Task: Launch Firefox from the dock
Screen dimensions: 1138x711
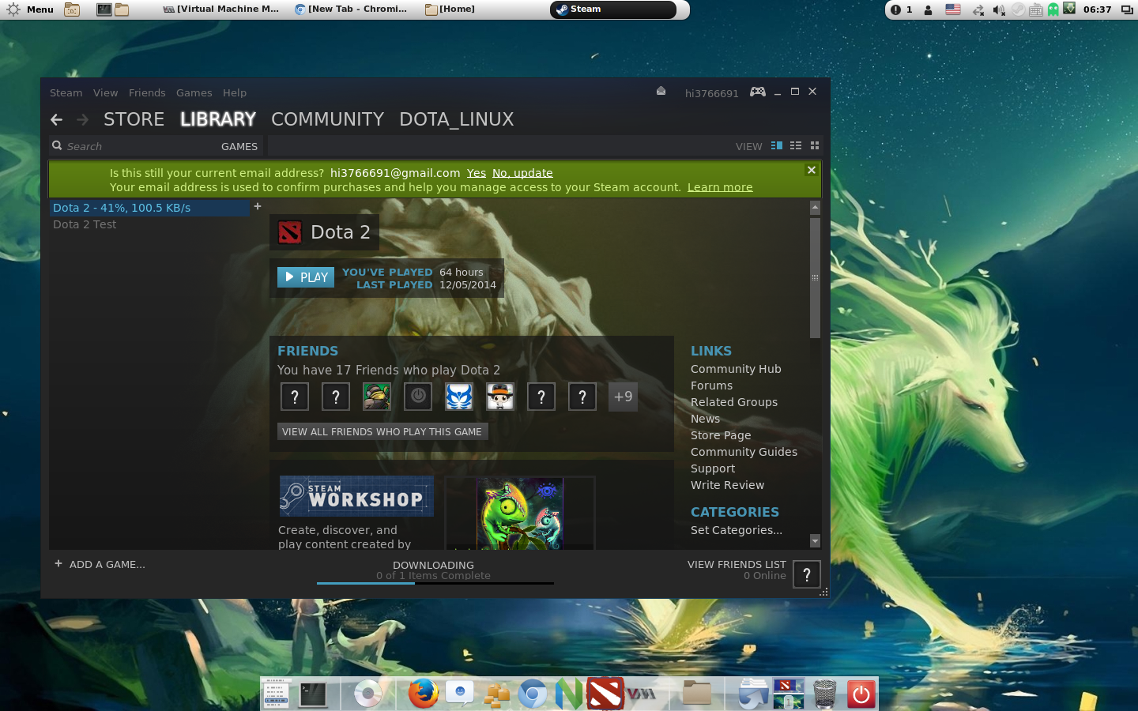Action: pos(423,694)
